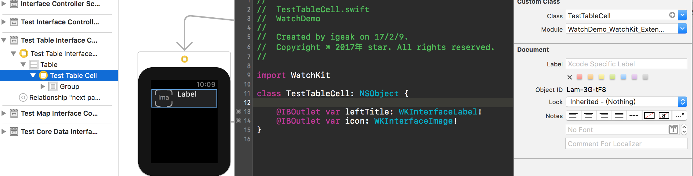This screenshot has height=176, width=693.
Task: Click the outlet connection circle for leftTitle
Action: (239, 111)
